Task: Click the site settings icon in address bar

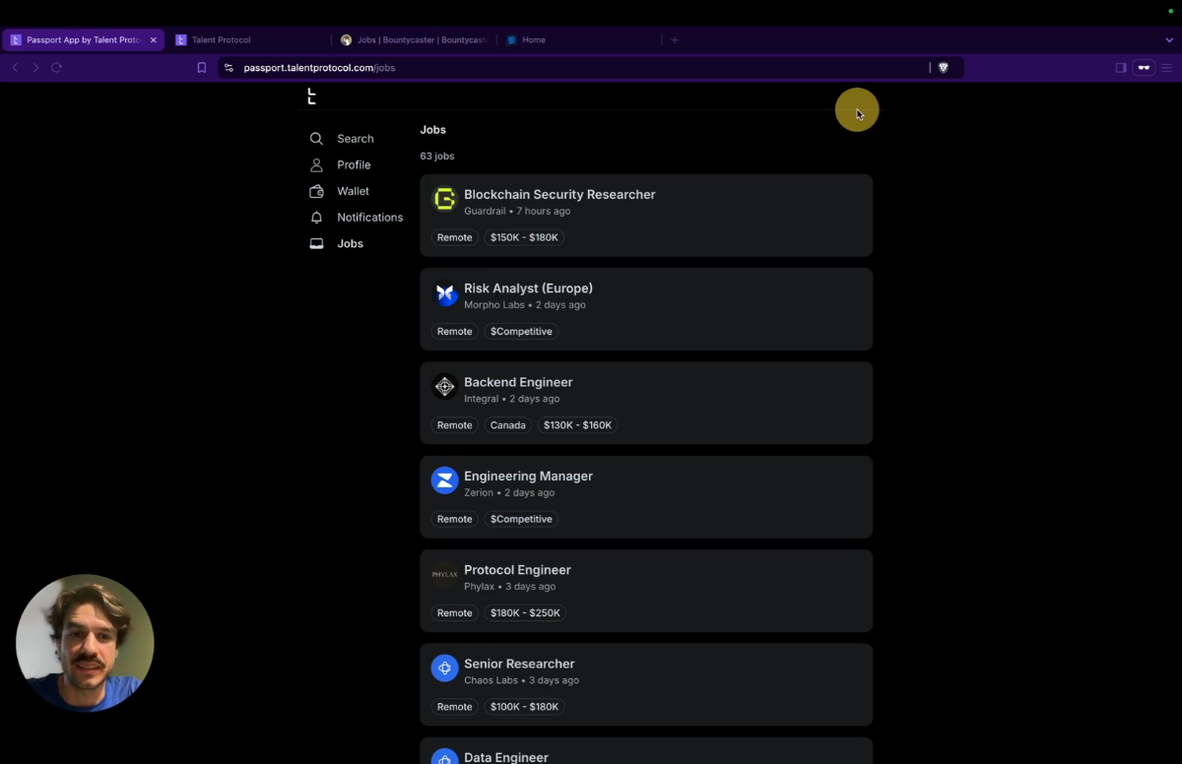Action: (x=229, y=68)
